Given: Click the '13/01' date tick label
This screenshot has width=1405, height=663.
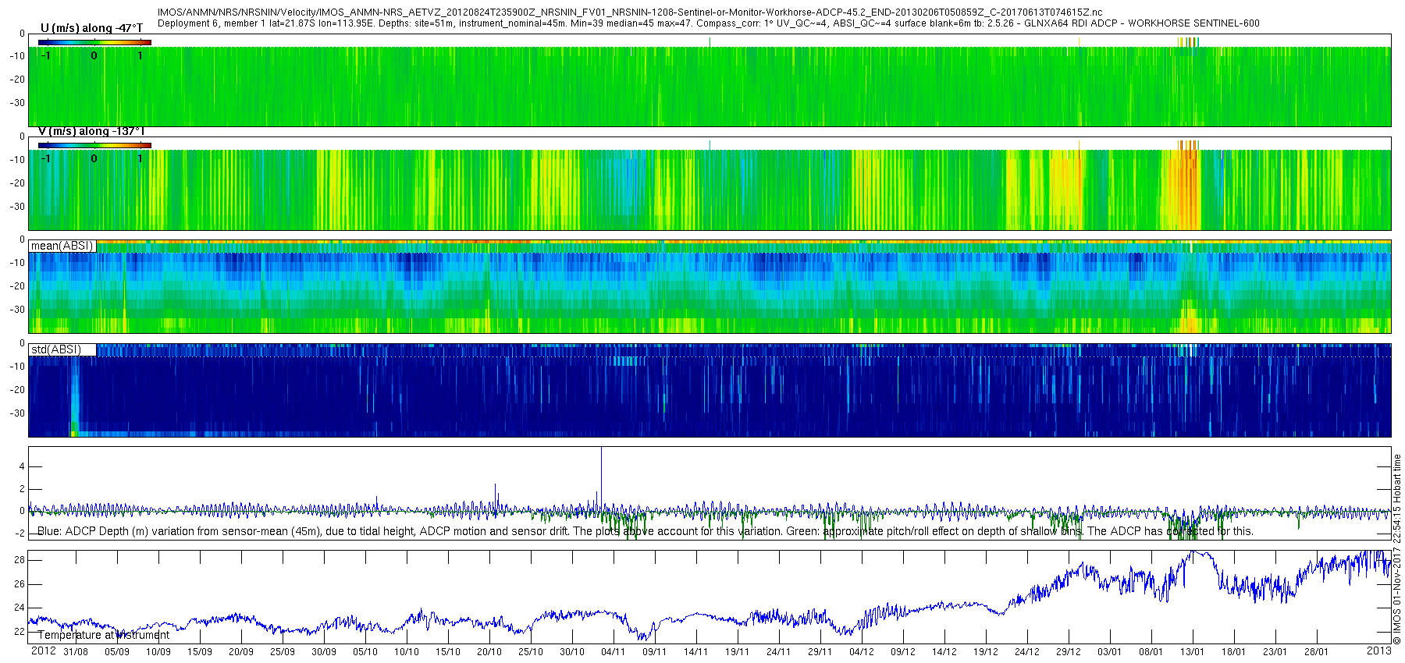Looking at the screenshot, I should (x=1192, y=651).
